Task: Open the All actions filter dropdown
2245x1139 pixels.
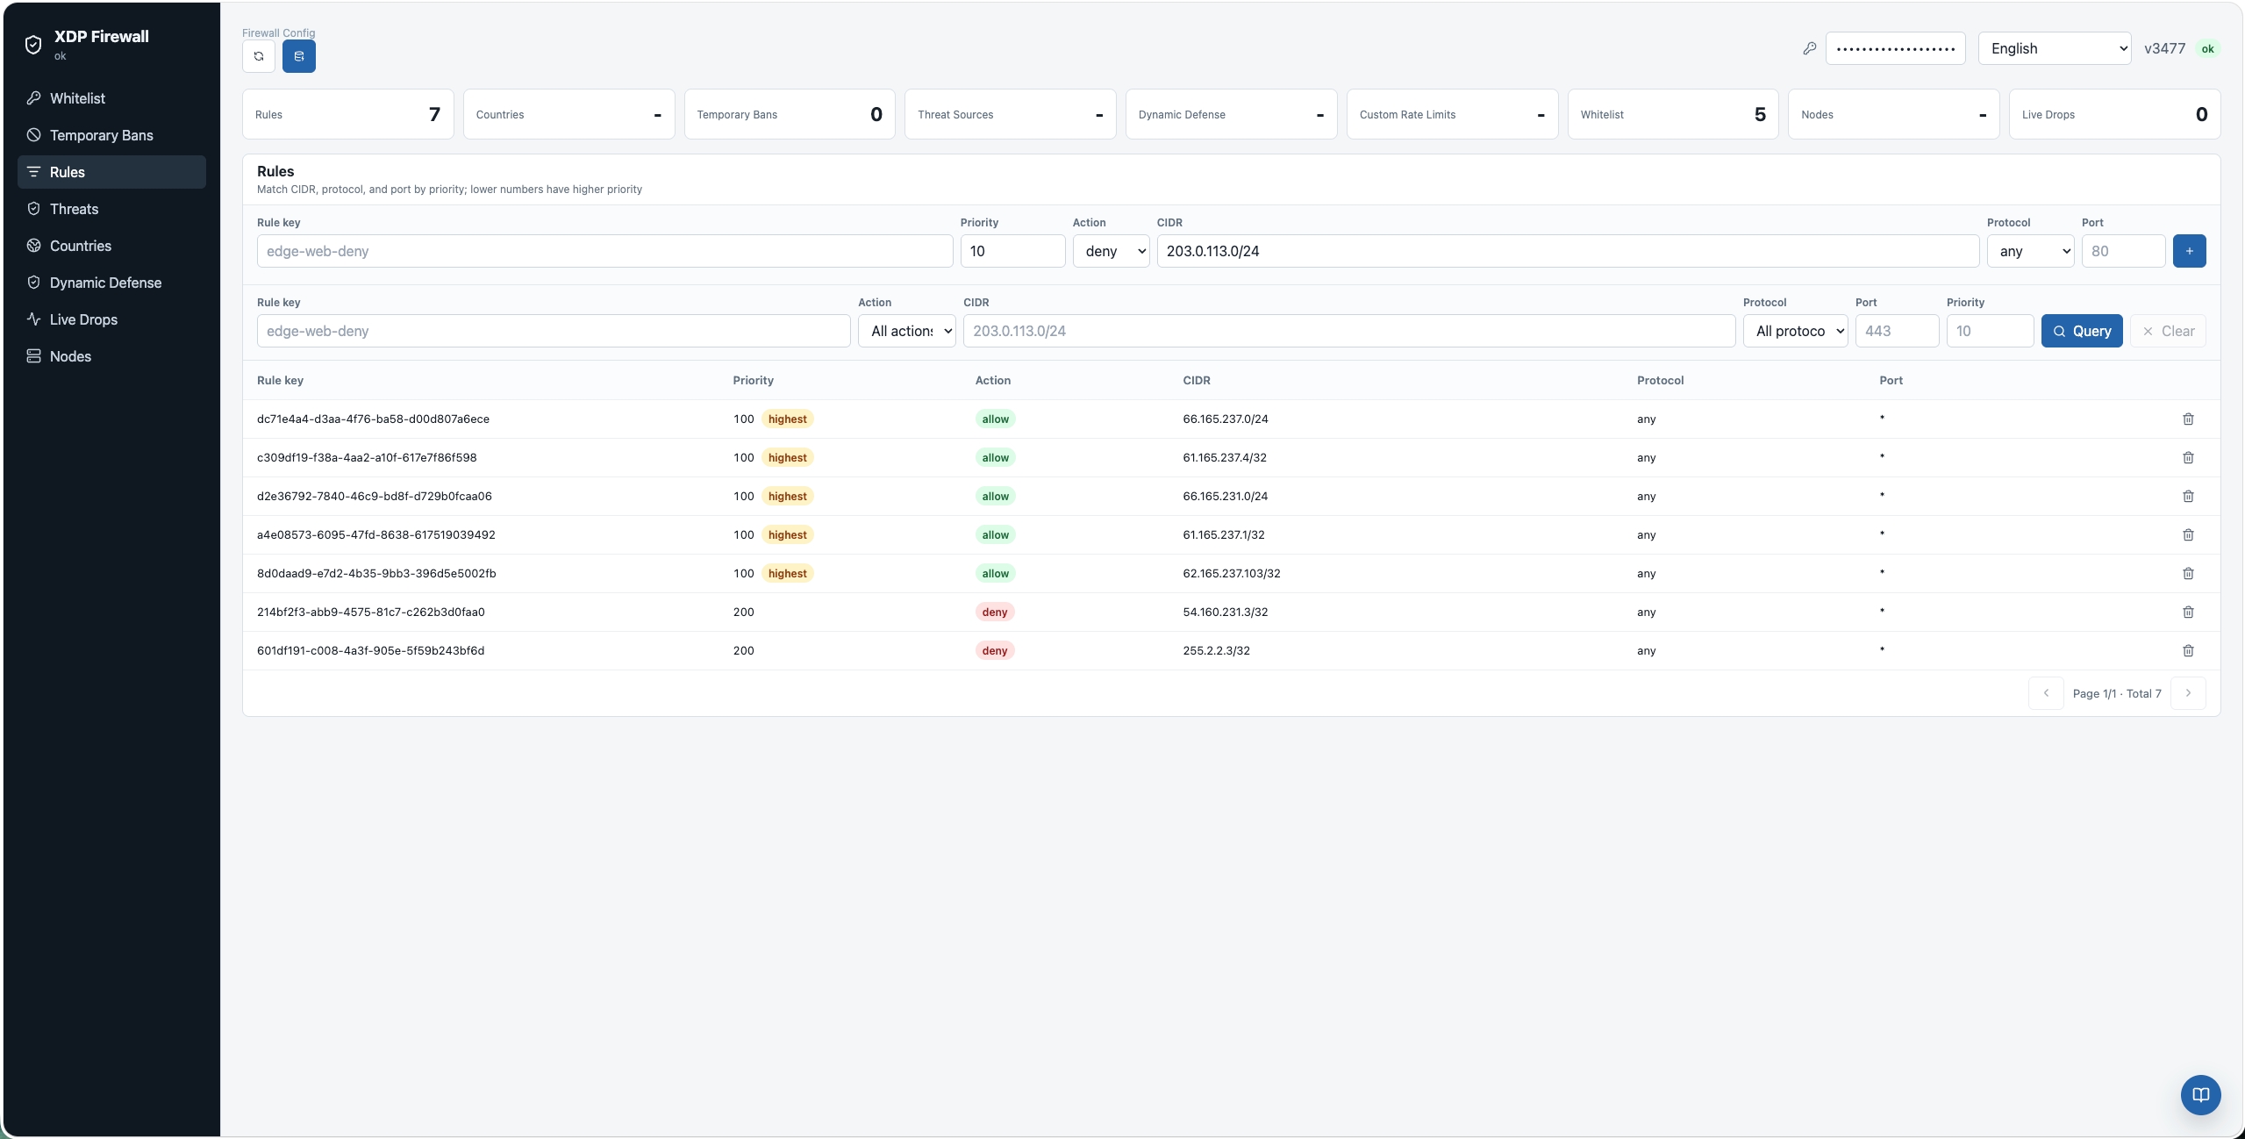Action: 906,331
